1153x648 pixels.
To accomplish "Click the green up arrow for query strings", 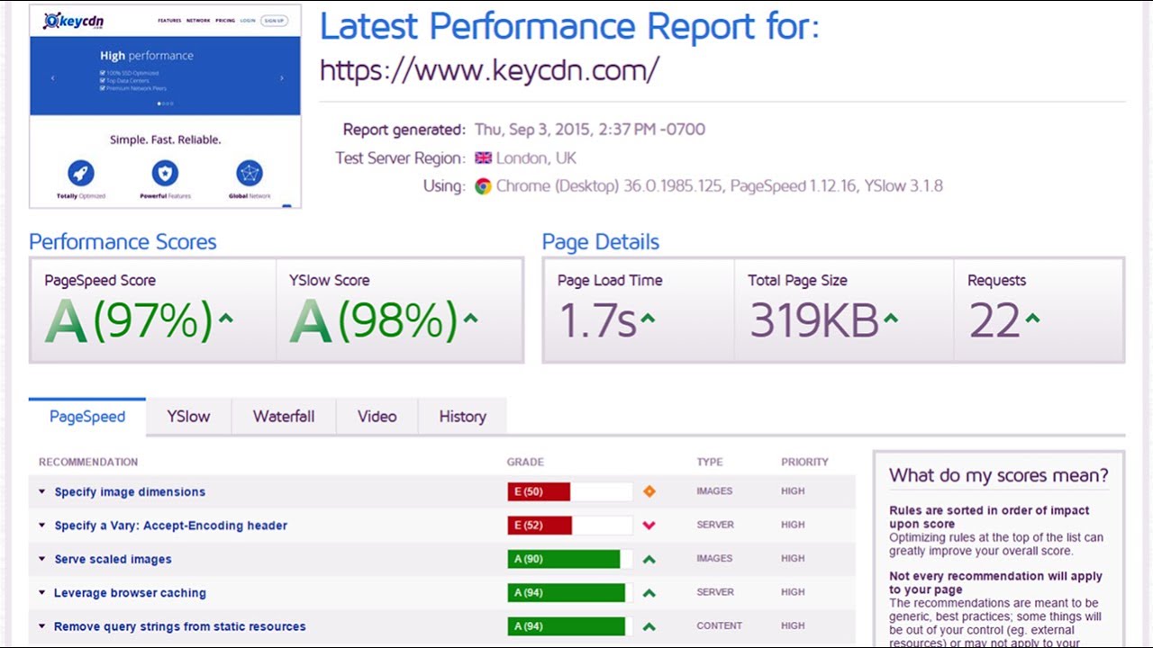I will click(649, 626).
